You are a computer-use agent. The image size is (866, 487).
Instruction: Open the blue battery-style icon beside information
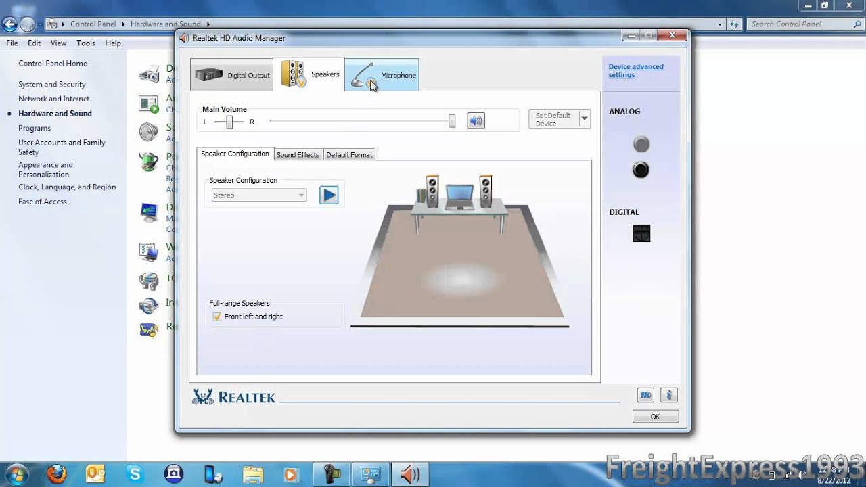coord(645,395)
